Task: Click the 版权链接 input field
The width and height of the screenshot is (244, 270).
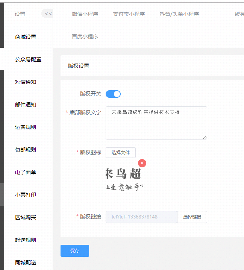Action: click(x=141, y=217)
